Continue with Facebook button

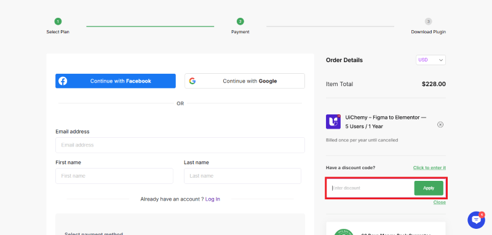(x=116, y=81)
